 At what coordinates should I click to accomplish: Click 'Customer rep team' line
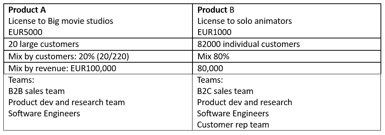click(x=233, y=125)
